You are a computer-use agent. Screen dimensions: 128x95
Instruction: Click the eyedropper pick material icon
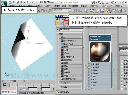click(62, 23)
